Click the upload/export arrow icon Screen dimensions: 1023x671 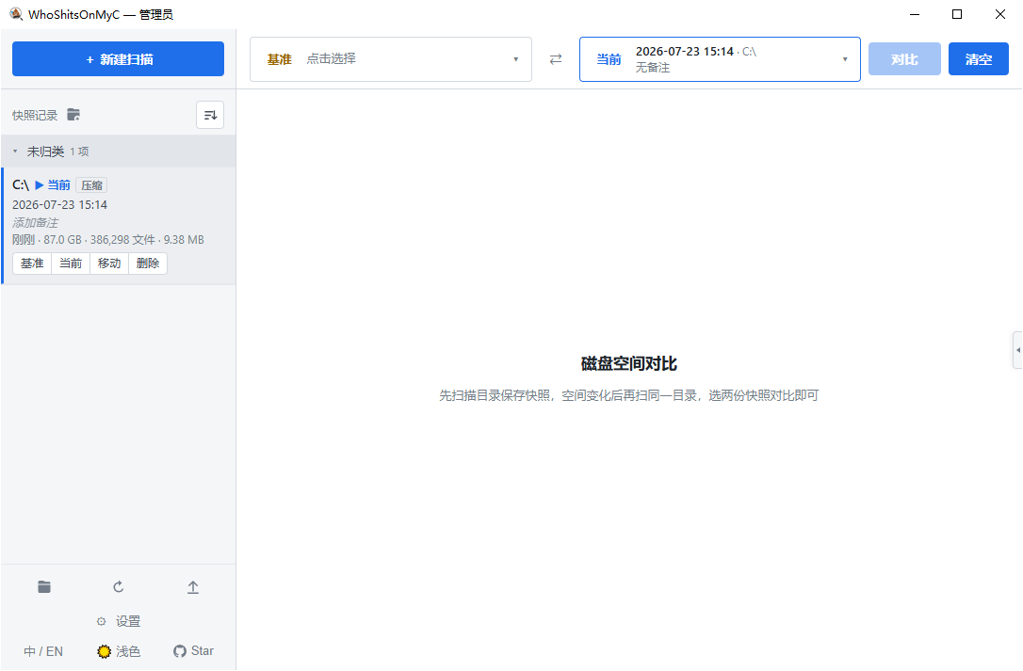(x=193, y=587)
